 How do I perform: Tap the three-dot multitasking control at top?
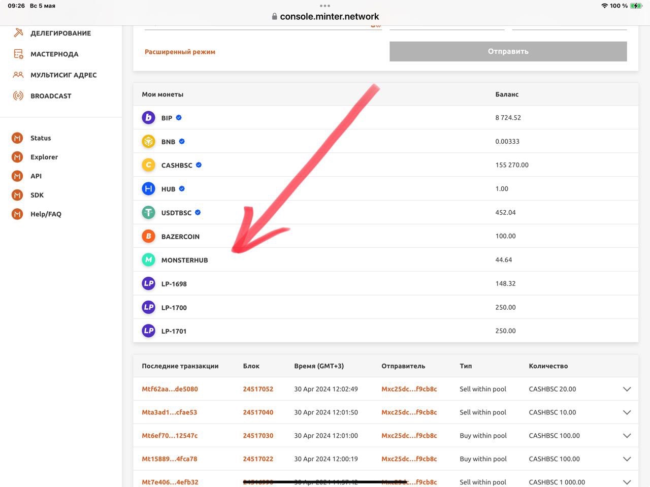[325, 6]
